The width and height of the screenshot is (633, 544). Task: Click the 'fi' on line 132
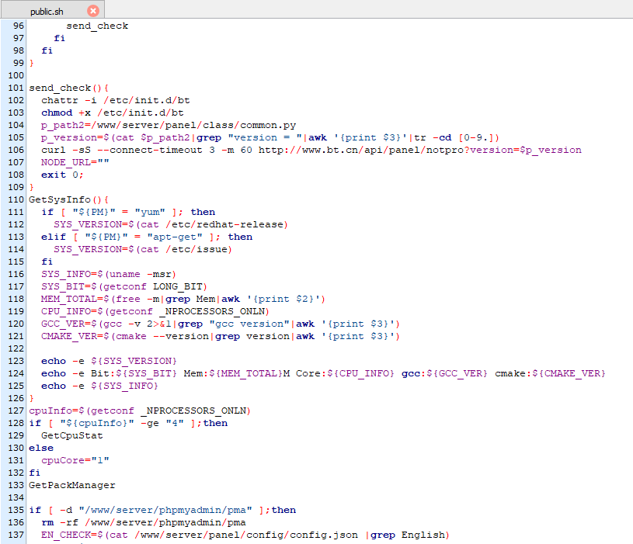click(x=35, y=473)
